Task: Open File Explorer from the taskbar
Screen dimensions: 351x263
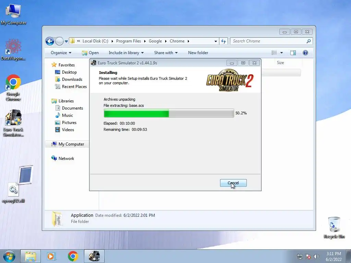Action: (31, 256)
